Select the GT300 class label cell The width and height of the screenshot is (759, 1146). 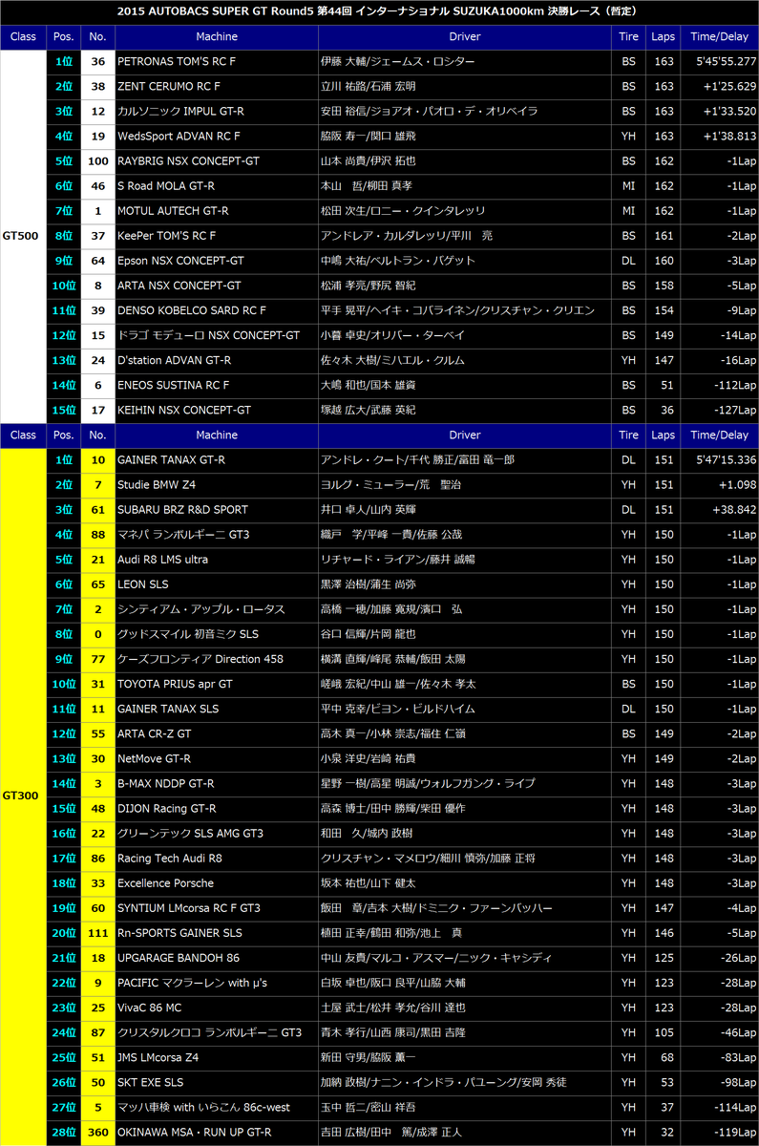[23, 796]
